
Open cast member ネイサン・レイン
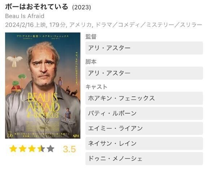coord(144,143)
